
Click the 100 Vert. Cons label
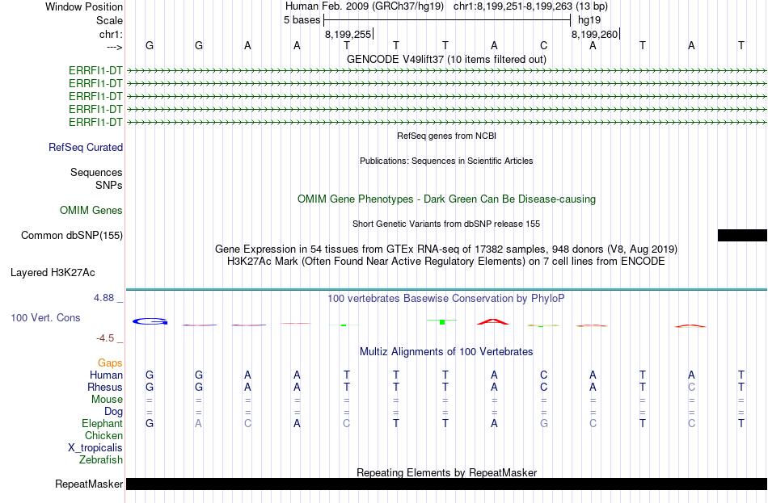45,317
